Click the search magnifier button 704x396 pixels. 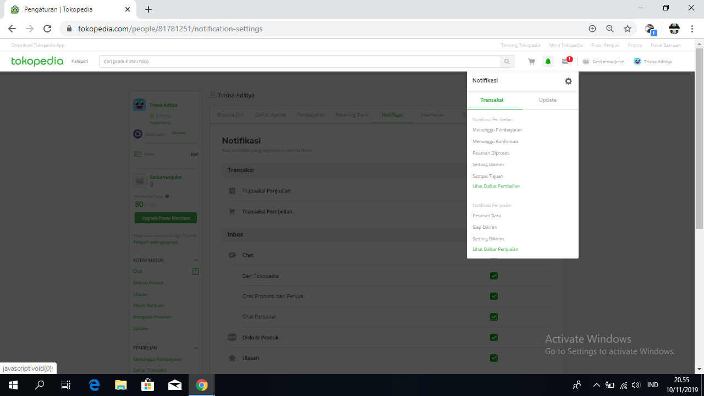pyautogui.click(x=507, y=62)
